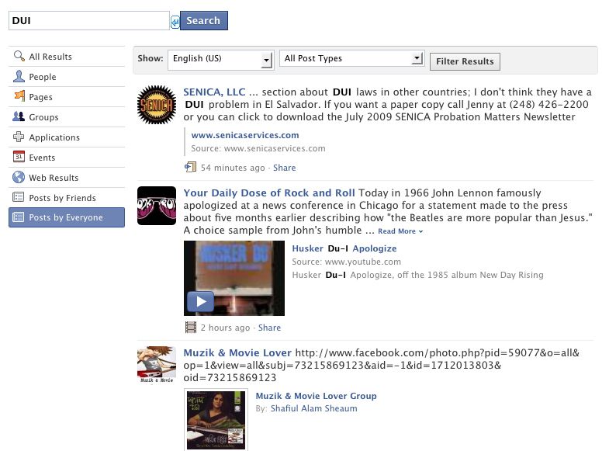Select the Pages filter

click(x=67, y=97)
